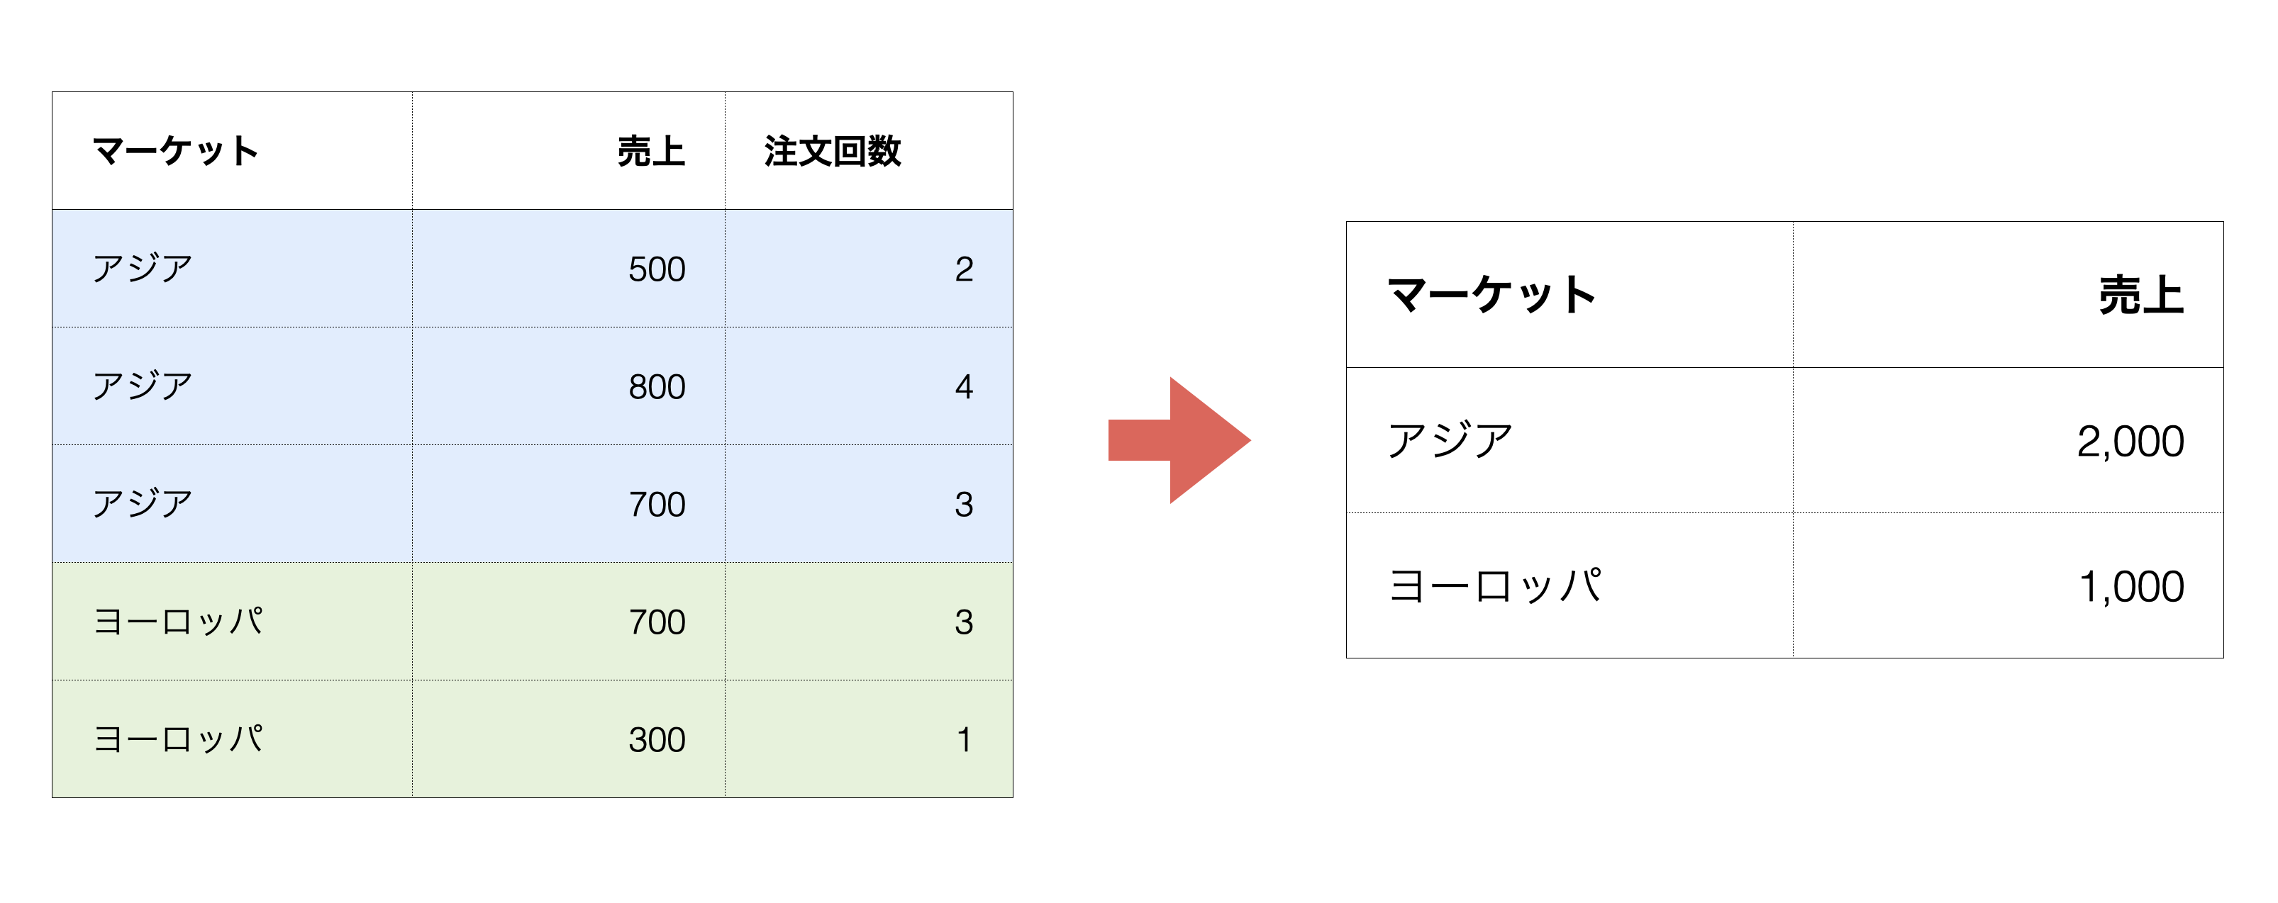Select the order count cell showing 1
The width and height of the screenshot is (2278, 903).
click(x=963, y=739)
